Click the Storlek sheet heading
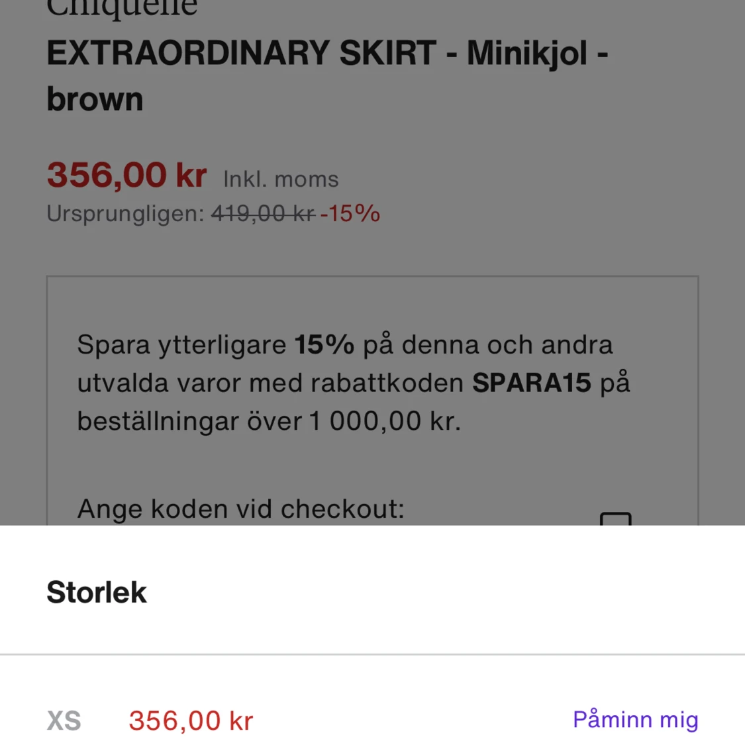Screen dimensions: 745x745 (96, 592)
